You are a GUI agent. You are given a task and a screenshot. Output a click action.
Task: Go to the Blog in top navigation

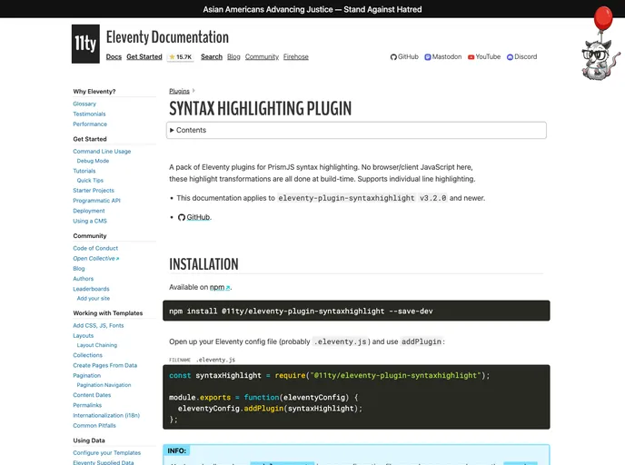[233, 56]
